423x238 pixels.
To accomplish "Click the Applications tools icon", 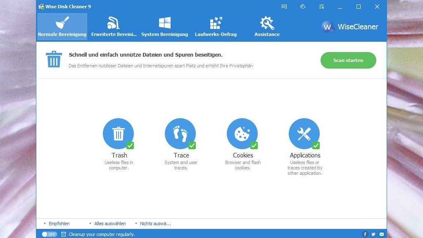I will coord(304,133).
